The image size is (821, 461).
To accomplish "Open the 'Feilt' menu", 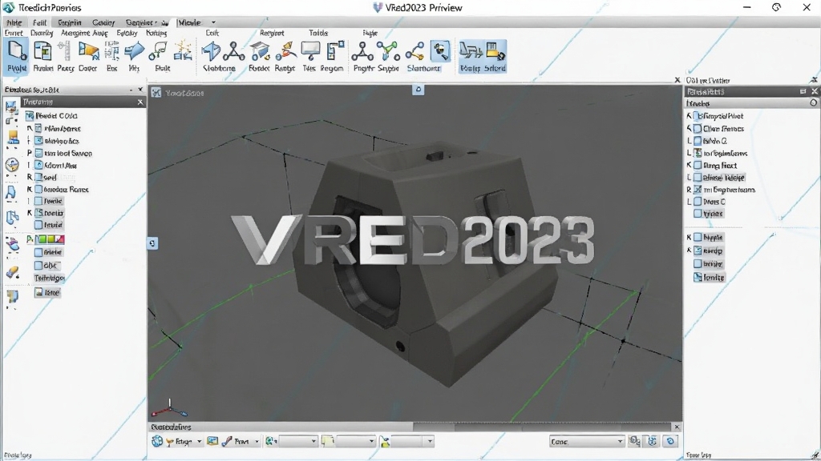I will click(x=39, y=22).
